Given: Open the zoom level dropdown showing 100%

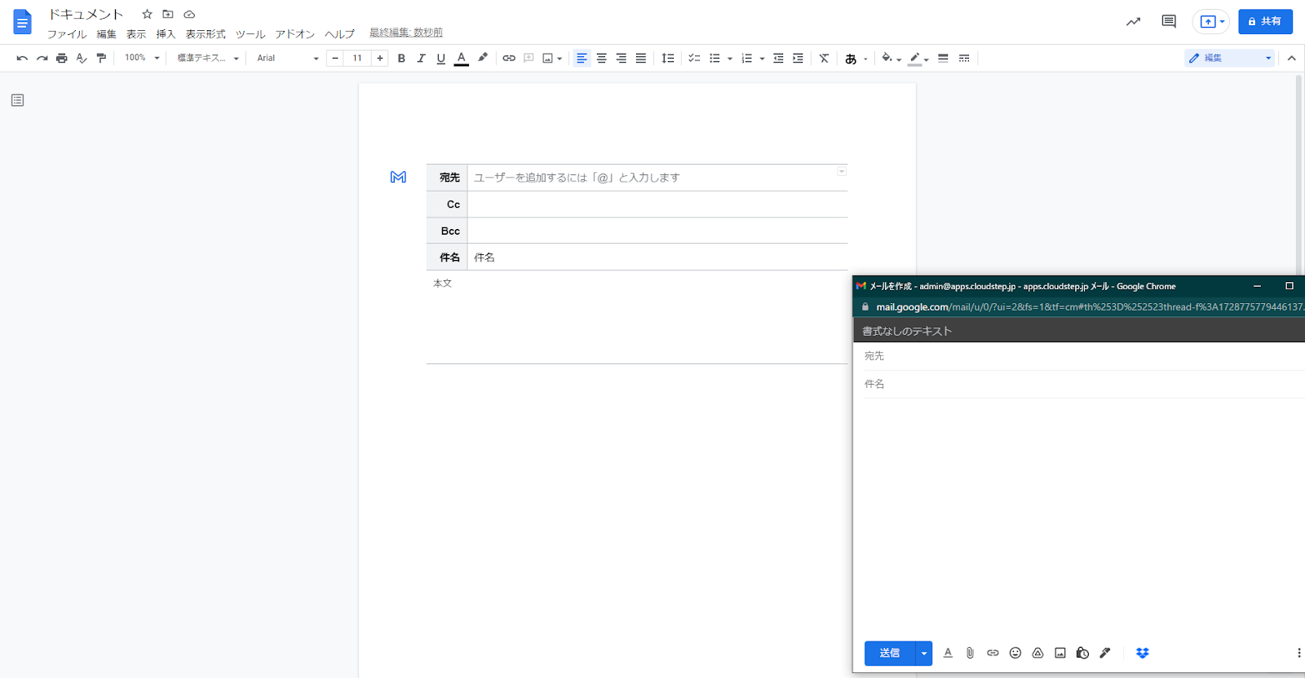Looking at the screenshot, I should pos(142,58).
